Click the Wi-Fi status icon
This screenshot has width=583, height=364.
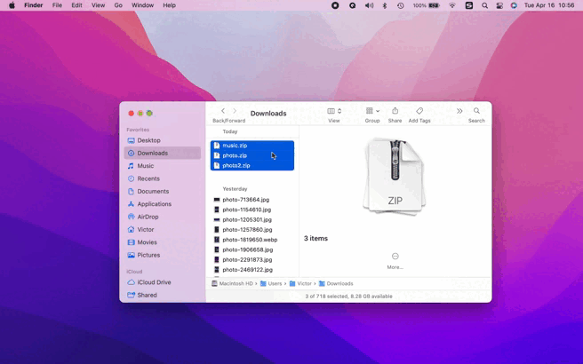click(452, 5)
